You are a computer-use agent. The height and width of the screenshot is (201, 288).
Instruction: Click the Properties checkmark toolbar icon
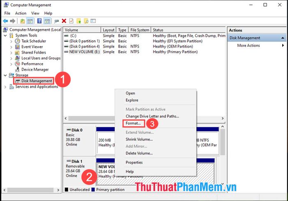71,21
